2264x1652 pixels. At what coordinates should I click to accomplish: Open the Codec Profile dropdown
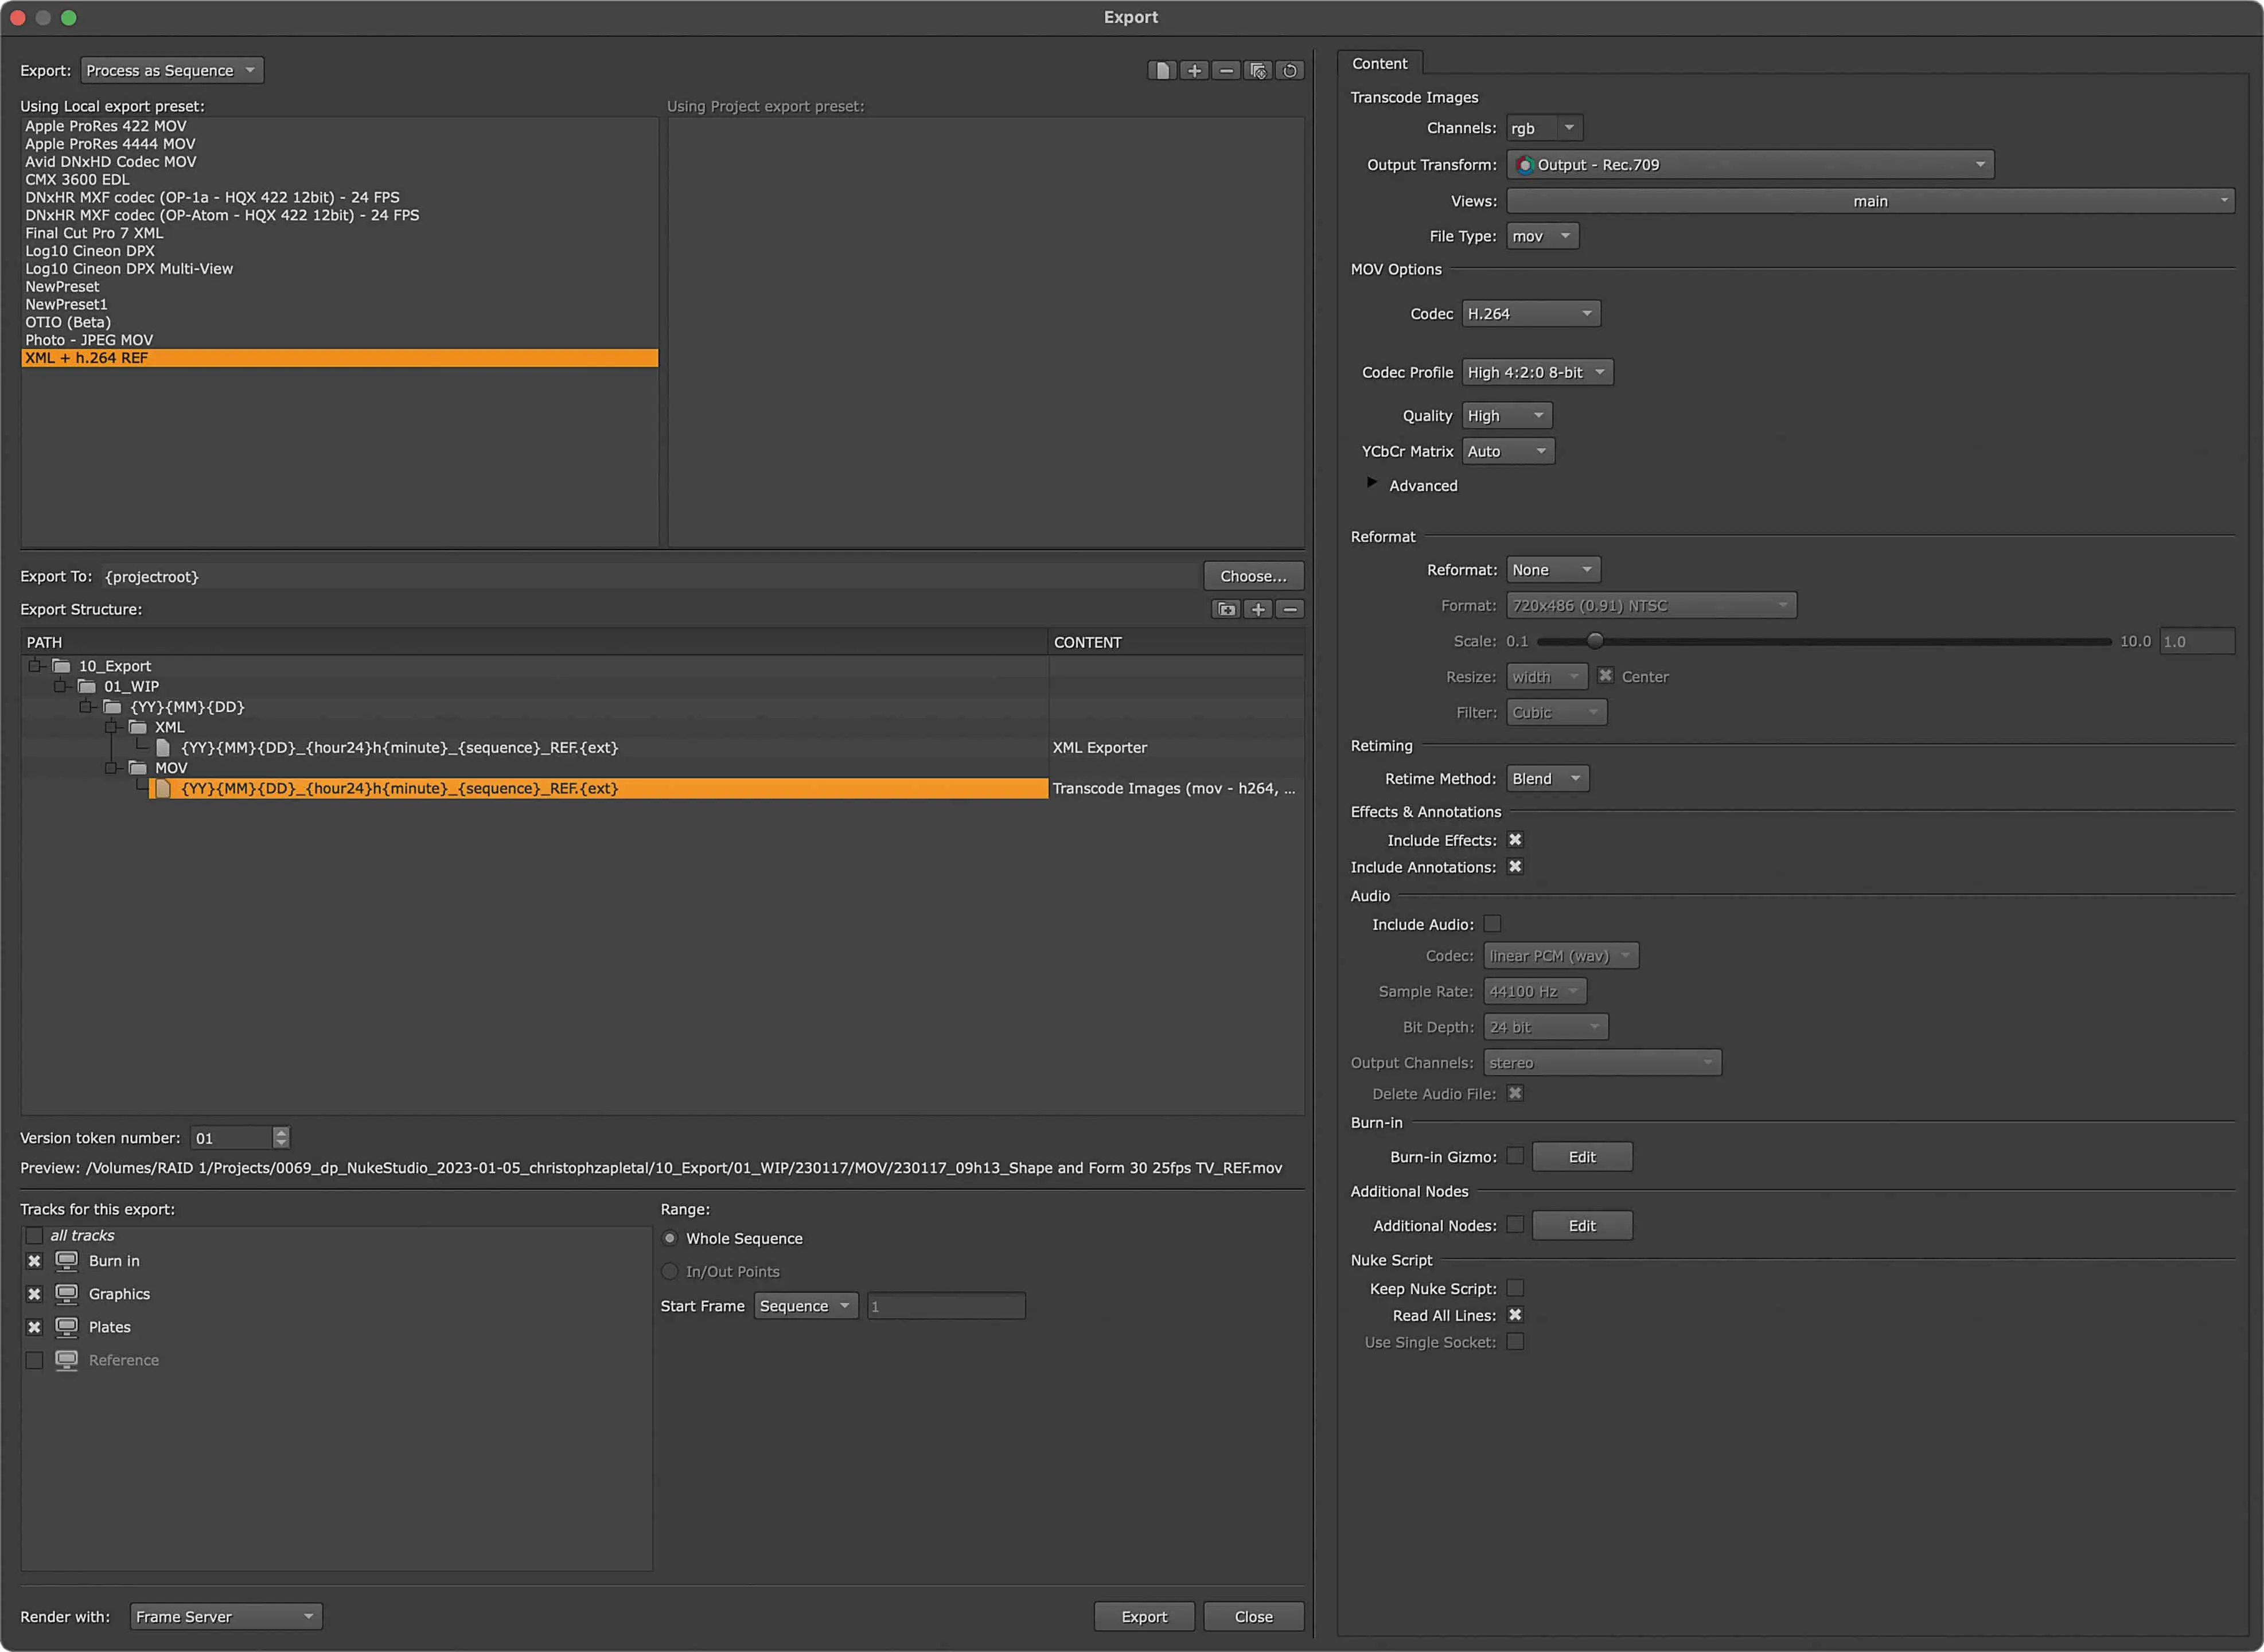[1537, 372]
